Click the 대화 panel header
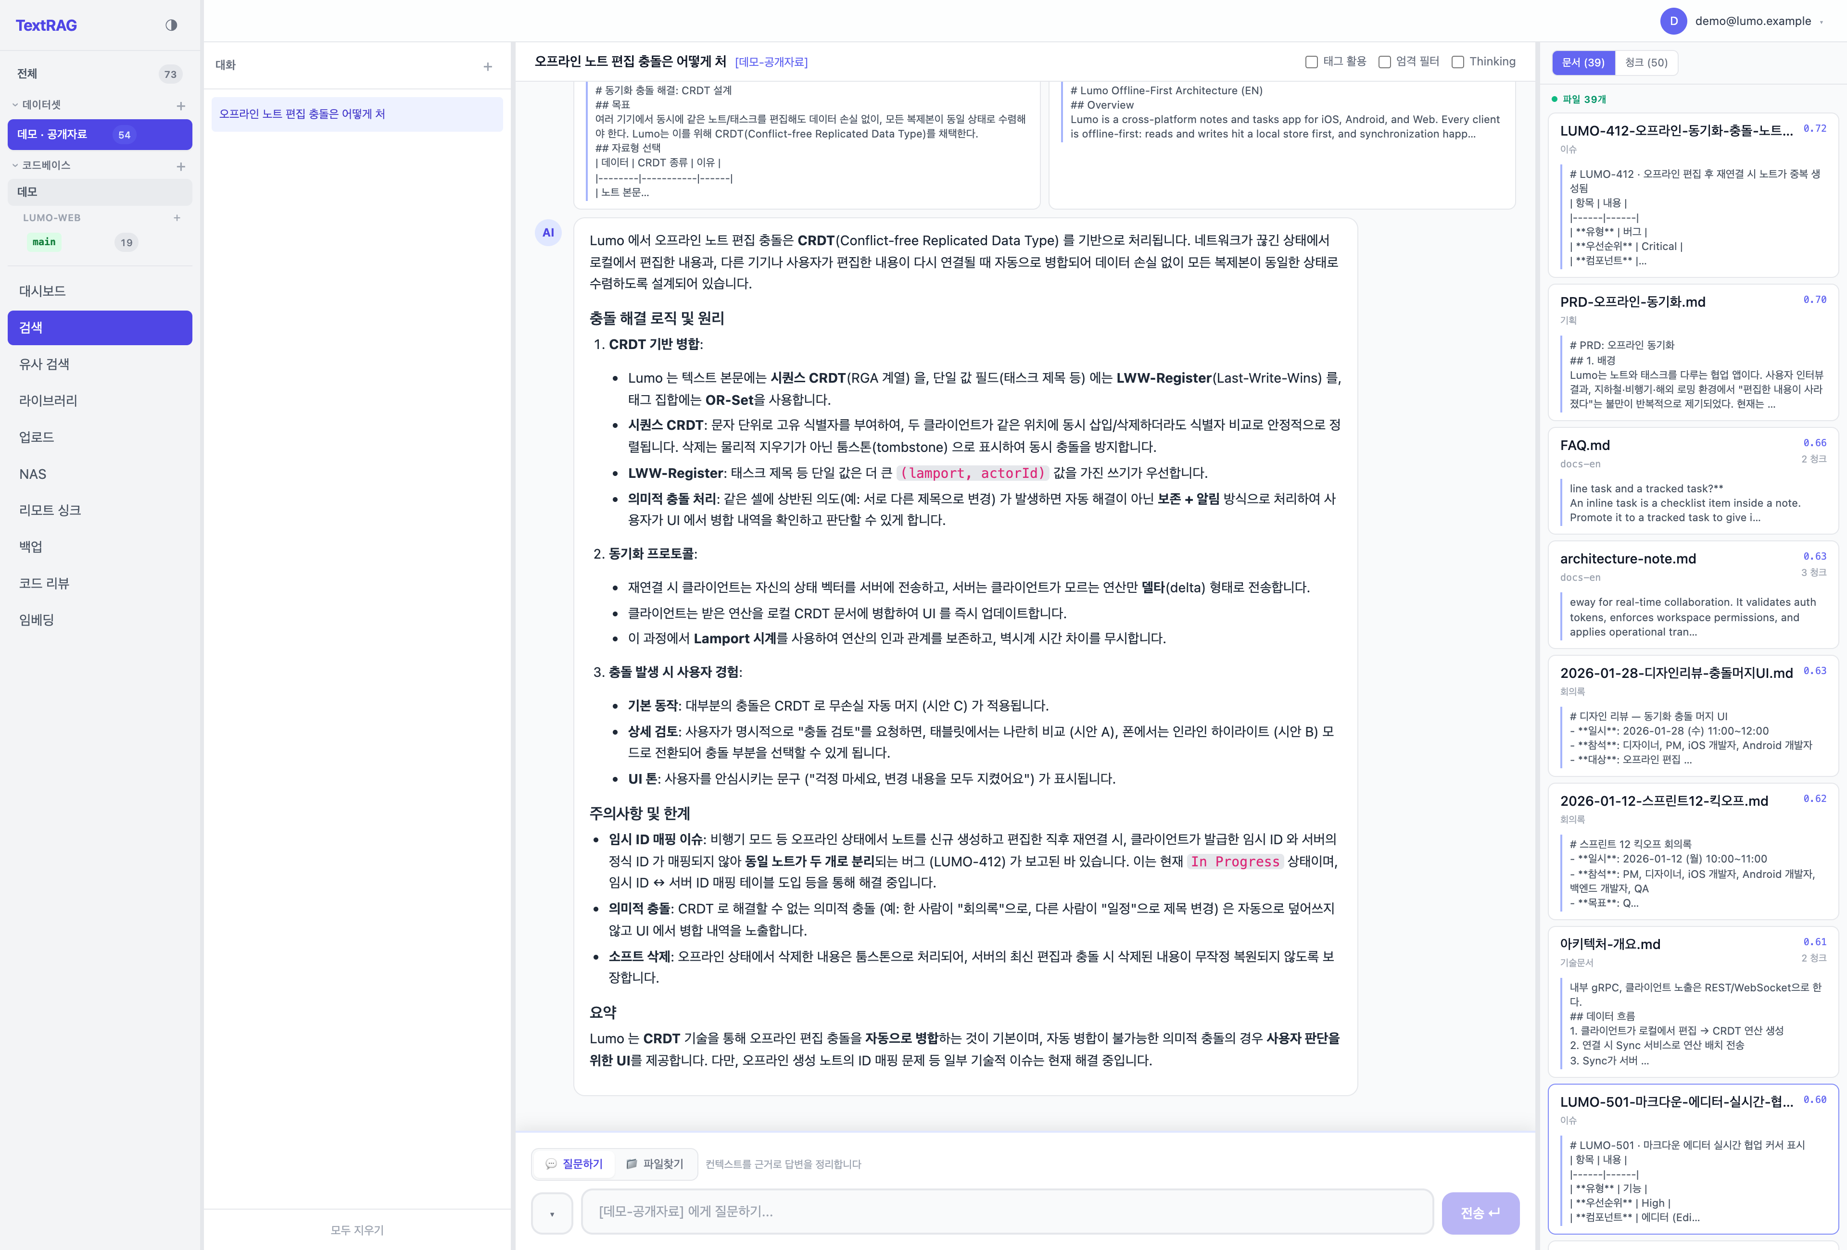The width and height of the screenshot is (1847, 1250). click(x=226, y=65)
